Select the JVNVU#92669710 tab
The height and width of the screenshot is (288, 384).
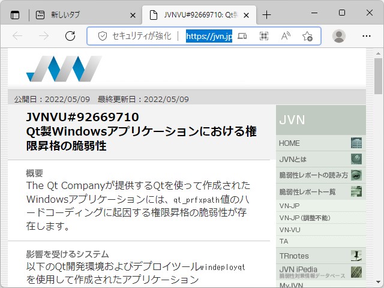[199, 15]
